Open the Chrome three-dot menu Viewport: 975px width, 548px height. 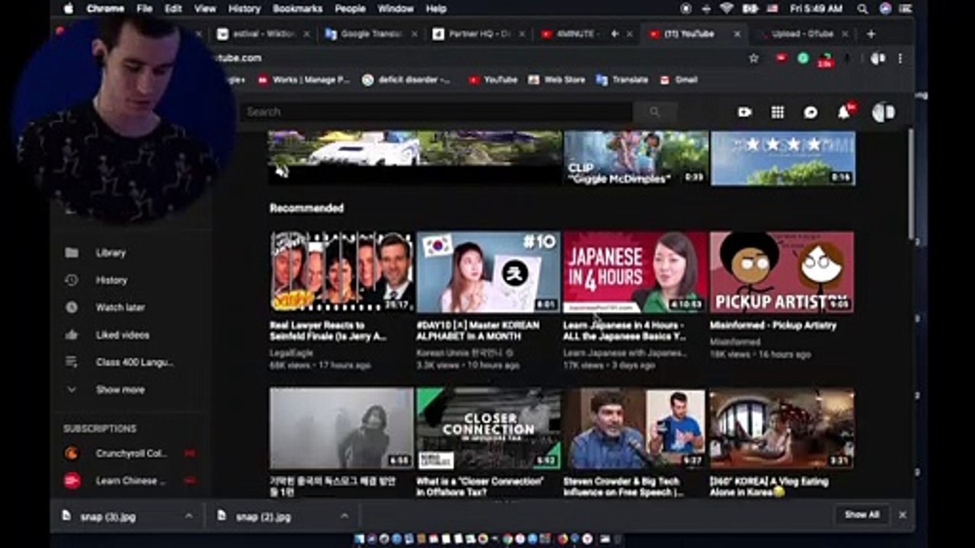900,59
